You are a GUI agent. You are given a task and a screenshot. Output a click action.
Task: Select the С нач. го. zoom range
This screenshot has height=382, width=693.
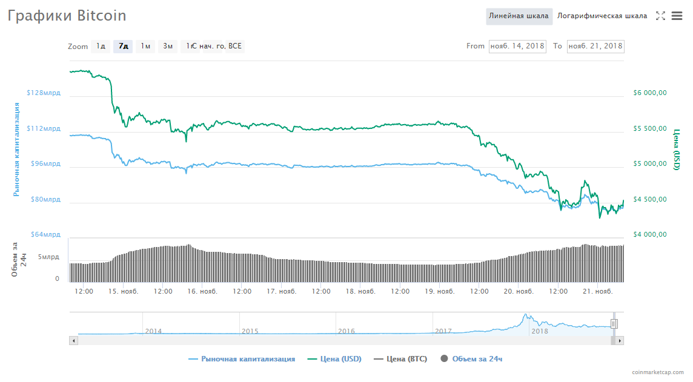(213, 46)
